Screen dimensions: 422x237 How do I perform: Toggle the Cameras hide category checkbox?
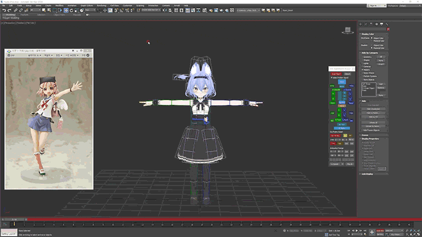362,67
